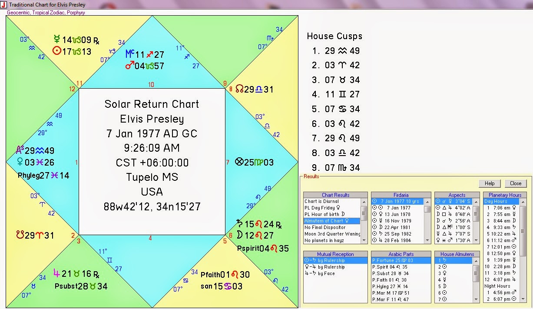Click the Firdaria list scroll-up arrow

(x=427, y=202)
